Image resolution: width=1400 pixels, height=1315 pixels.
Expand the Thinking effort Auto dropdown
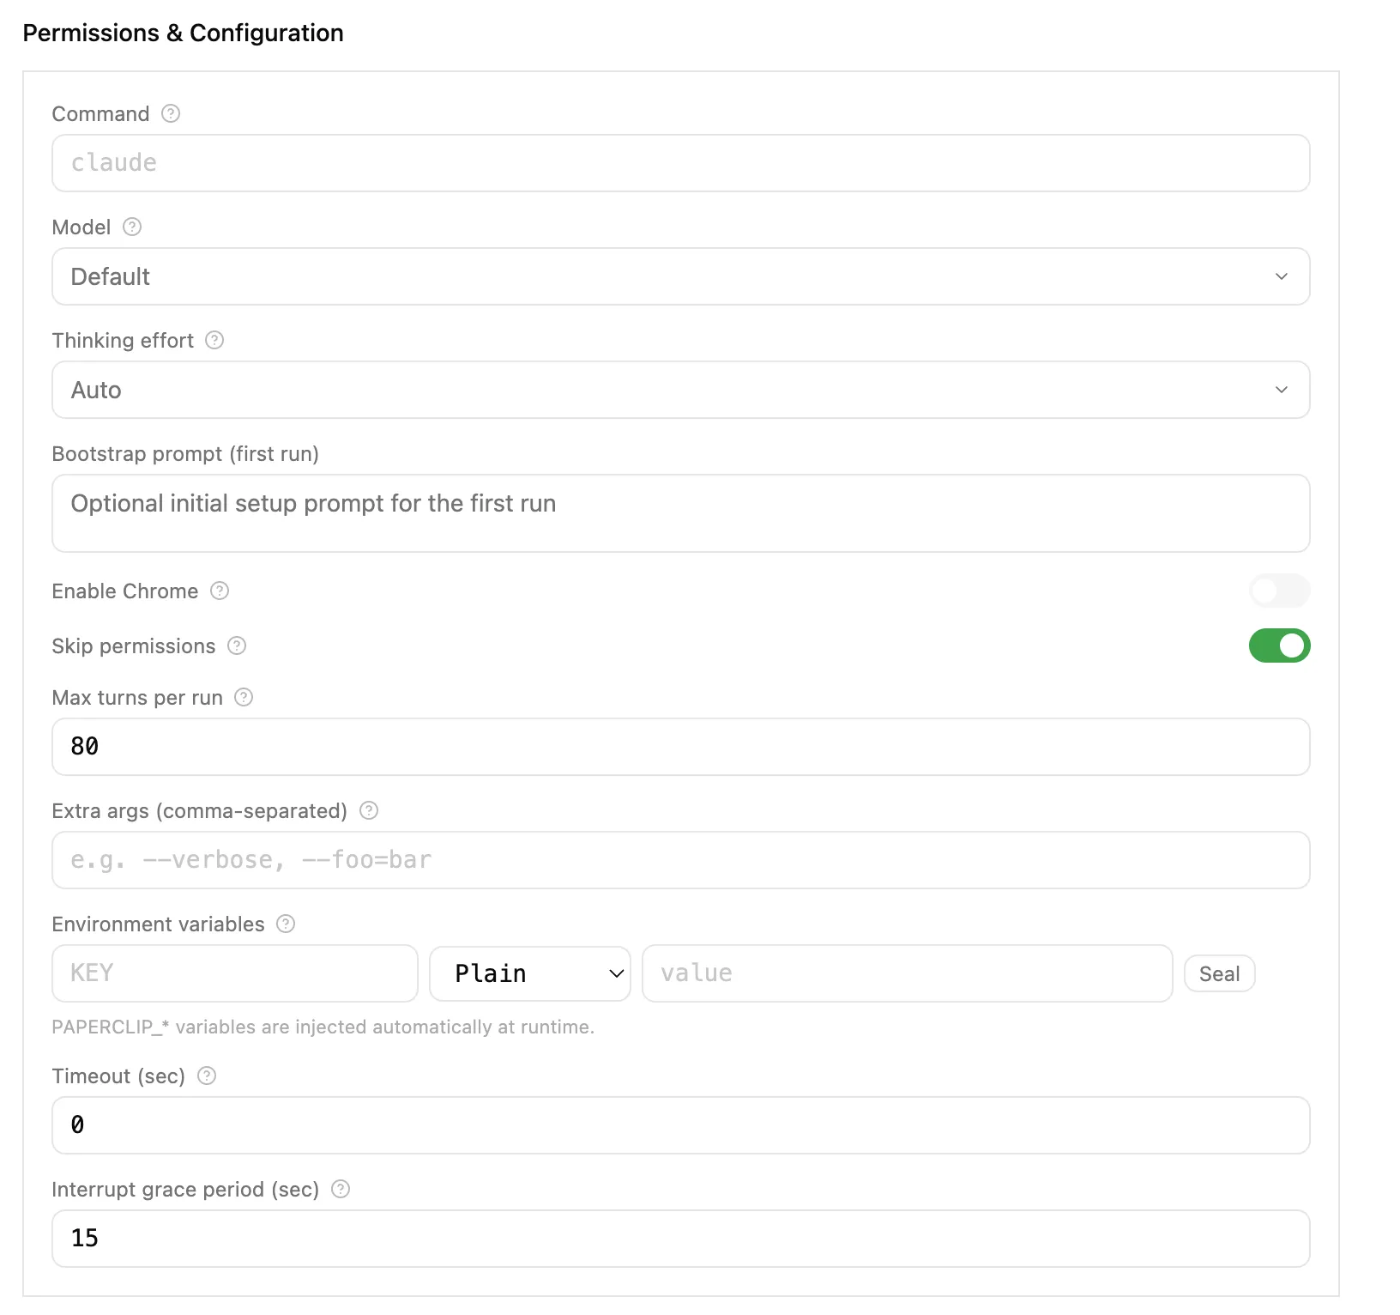click(x=680, y=390)
